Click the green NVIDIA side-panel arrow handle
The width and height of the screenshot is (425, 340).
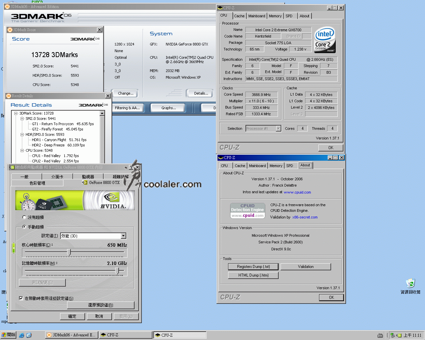pyautogui.click(x=14, y=248)
